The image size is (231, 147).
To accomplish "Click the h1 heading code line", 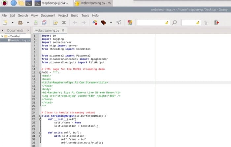I will pyautogui.click(x=81, y=93).
